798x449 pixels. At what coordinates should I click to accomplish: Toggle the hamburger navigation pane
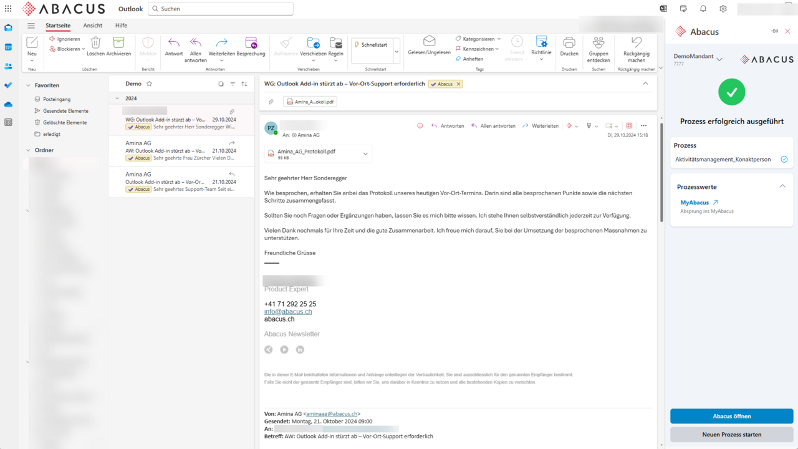[31, 26]
